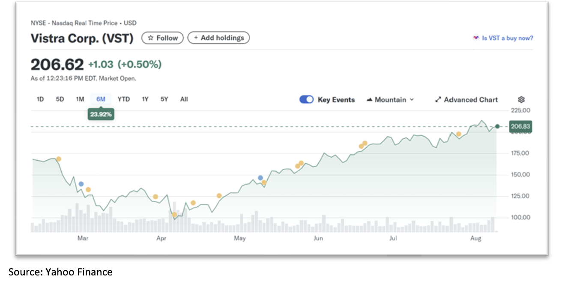Click the blue key event dot in May

(x=260, y=177)
